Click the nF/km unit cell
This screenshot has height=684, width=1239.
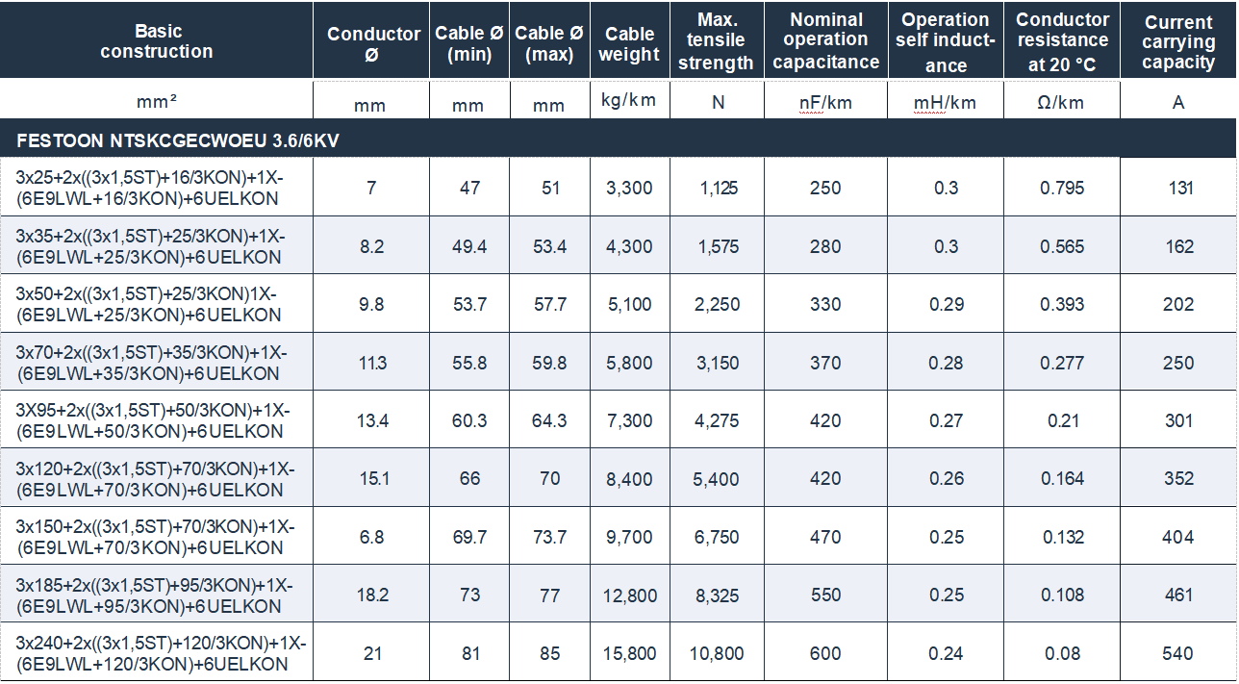click(825, 102)
